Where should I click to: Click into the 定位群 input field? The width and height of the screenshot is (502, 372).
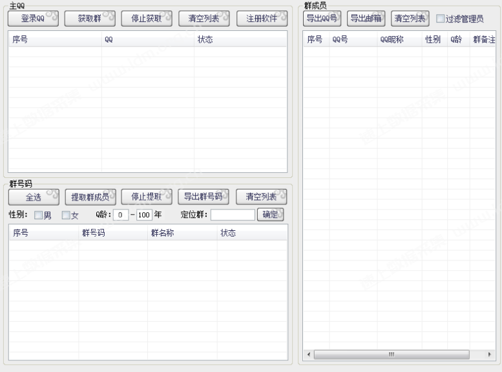[233, 215]
